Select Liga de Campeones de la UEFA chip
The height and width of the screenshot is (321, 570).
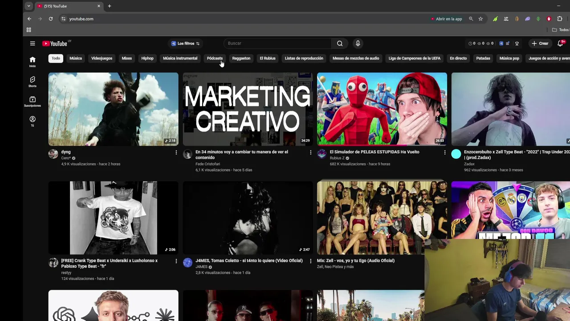[415, 58]
